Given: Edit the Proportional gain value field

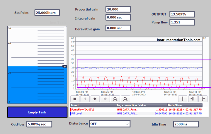Looking at the screenshot, I should [x=118, y=9].
